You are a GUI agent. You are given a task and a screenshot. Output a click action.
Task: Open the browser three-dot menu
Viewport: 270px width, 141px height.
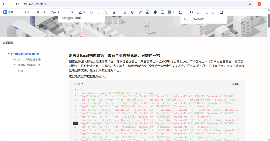[266, 4]
